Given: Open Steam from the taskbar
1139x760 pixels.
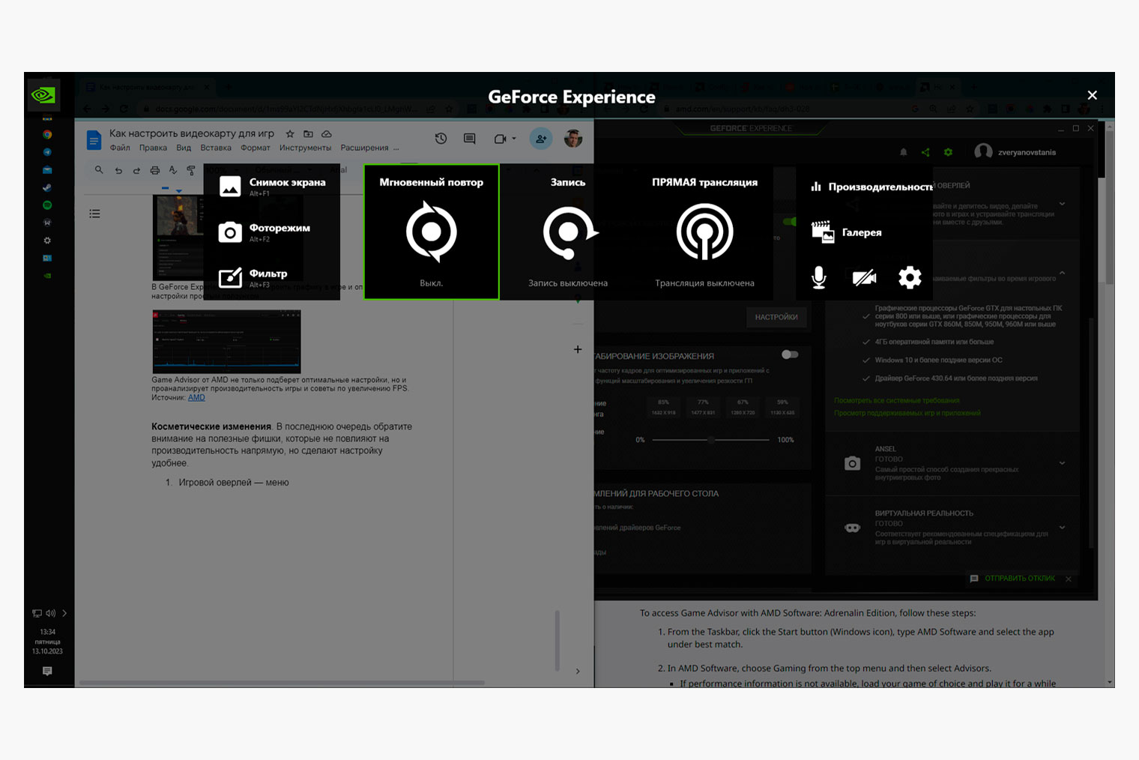Looking at the screenshot, I should [47, 187].
